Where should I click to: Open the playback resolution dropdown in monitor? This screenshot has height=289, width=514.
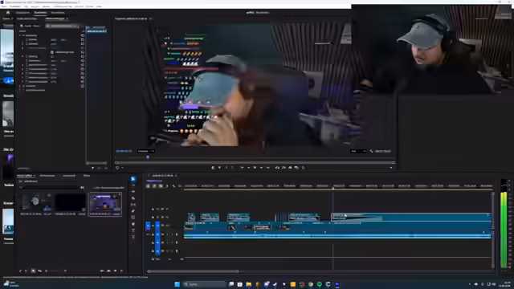tap(358, 151)
